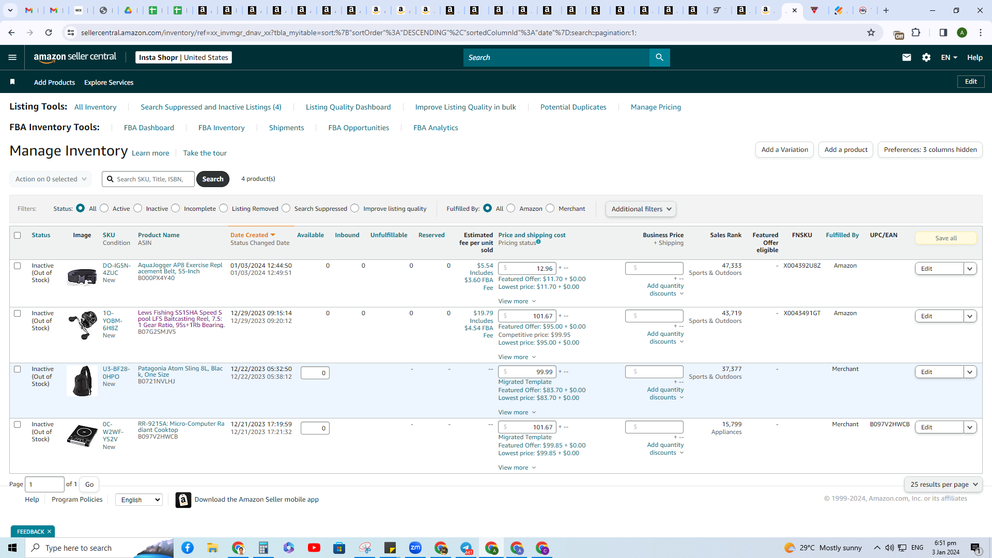Click the volume icon in system tray
992x558 pixels.
coord(889,548)
